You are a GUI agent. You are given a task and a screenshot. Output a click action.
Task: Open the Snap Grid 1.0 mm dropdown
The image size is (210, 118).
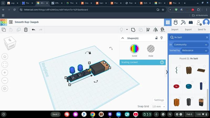[159, 106]
